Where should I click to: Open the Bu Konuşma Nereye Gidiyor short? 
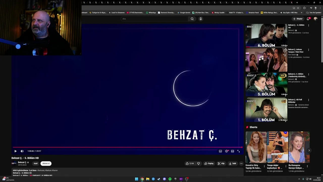[299, 147]
